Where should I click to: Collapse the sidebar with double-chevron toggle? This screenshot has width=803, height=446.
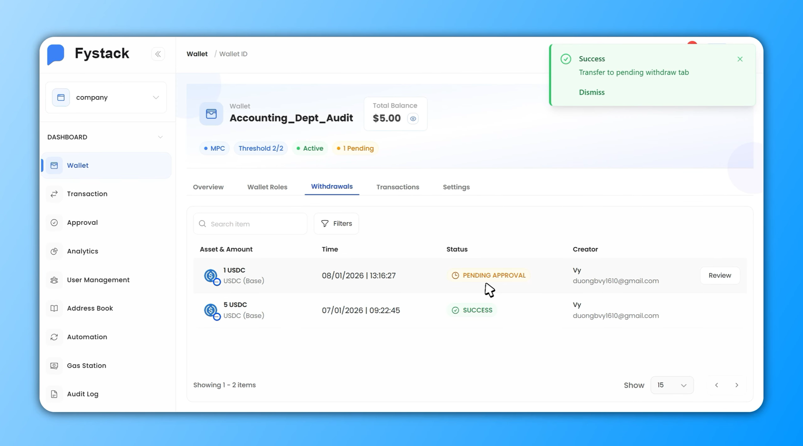pyautogui.click(x=158, y=54)
